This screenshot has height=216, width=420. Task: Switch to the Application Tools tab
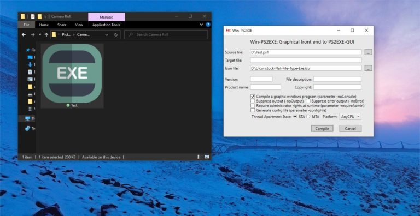click(106, 25)
